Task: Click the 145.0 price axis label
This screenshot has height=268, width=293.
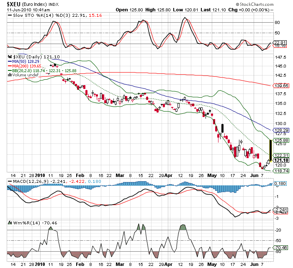Action: [x=280, y=66]
